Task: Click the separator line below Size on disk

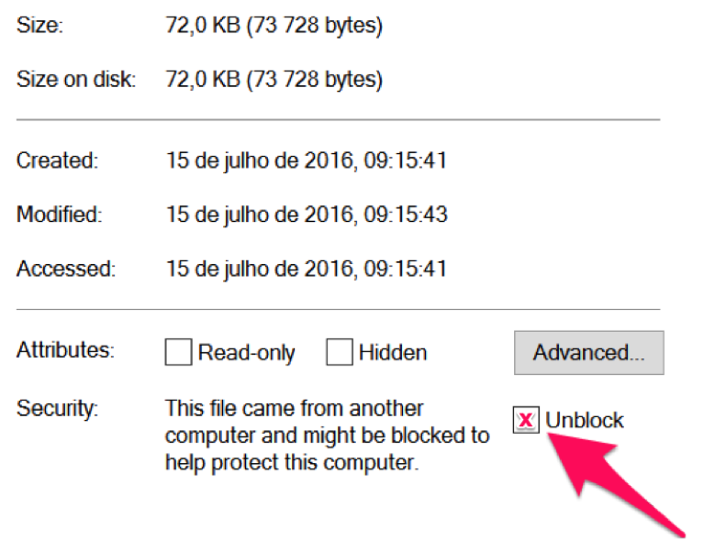Action: pyautogui.click(x=338, y=119)
